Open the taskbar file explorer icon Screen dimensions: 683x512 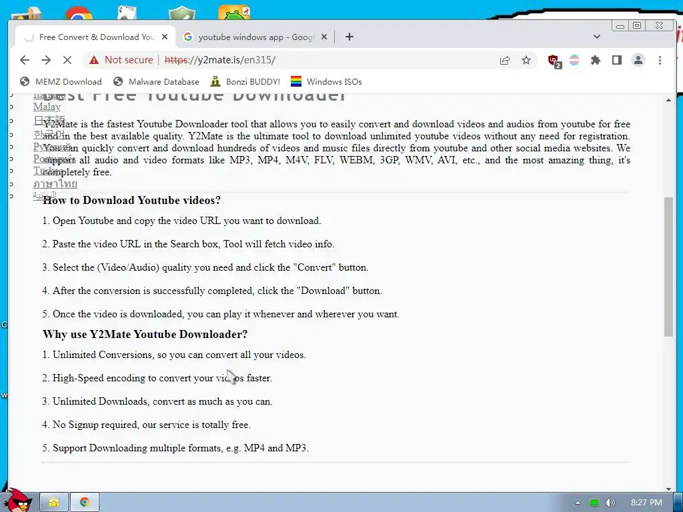pyautogui.click(x=54, y=503)
